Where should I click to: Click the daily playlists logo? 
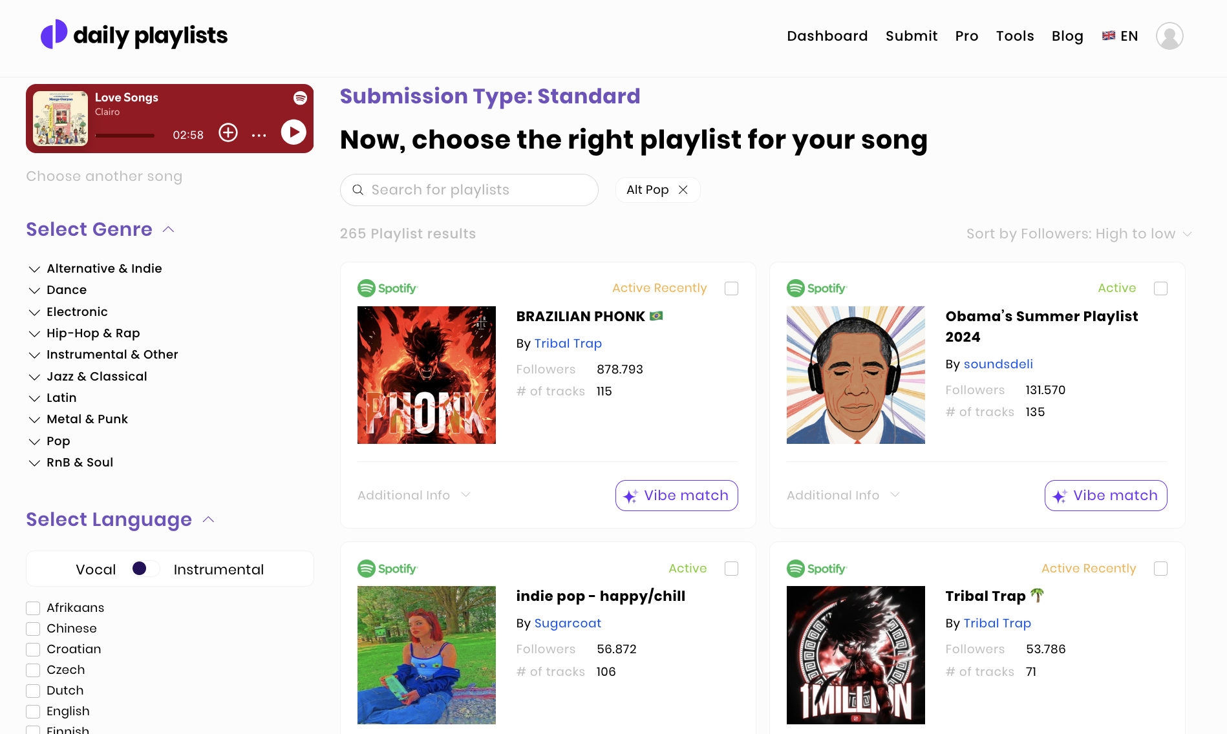pyautogui.click(x=134, y=35)
